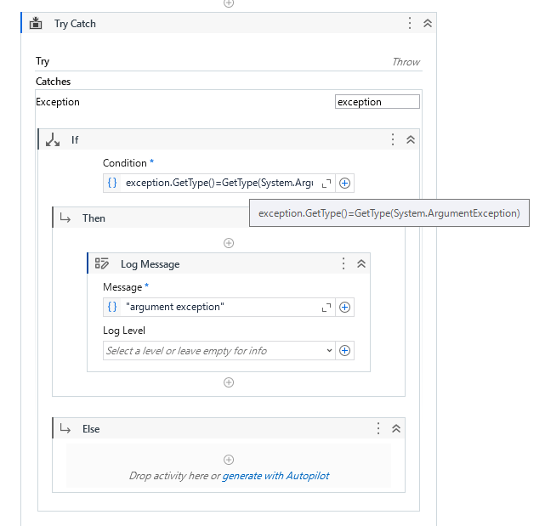The height and width of the screenshot is (526, 545).
Task: Add activity above Log Message
Action: pos(229,243)
